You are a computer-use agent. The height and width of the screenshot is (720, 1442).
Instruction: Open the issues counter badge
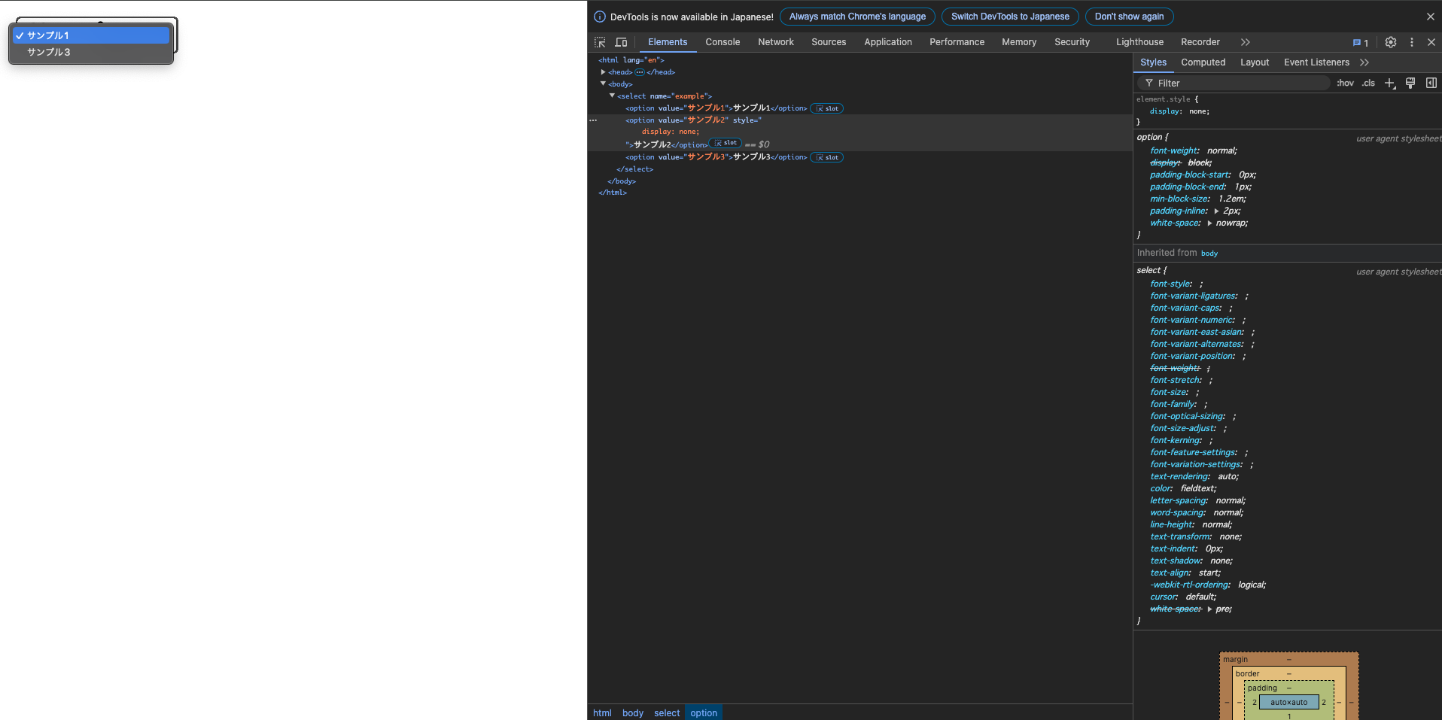[1361, 43]
